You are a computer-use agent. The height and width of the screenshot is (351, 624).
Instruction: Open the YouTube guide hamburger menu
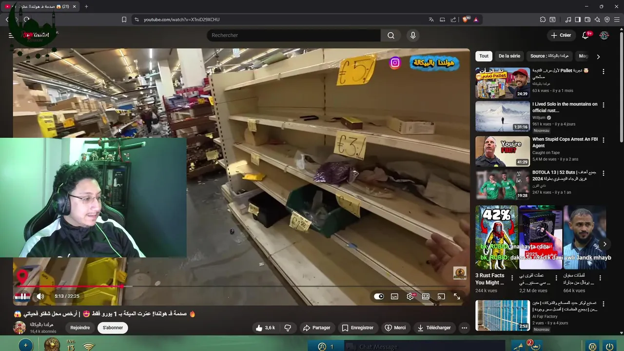click(11, 35)
